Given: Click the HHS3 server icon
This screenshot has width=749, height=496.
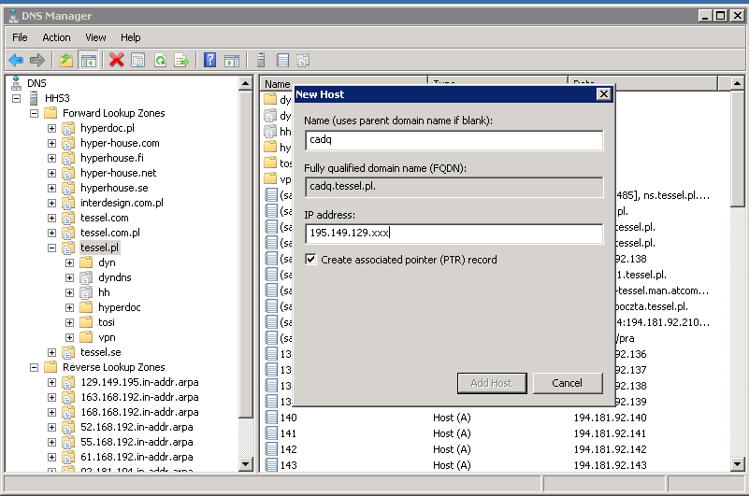Looking at the screenshot, I should tap(34, 98).
